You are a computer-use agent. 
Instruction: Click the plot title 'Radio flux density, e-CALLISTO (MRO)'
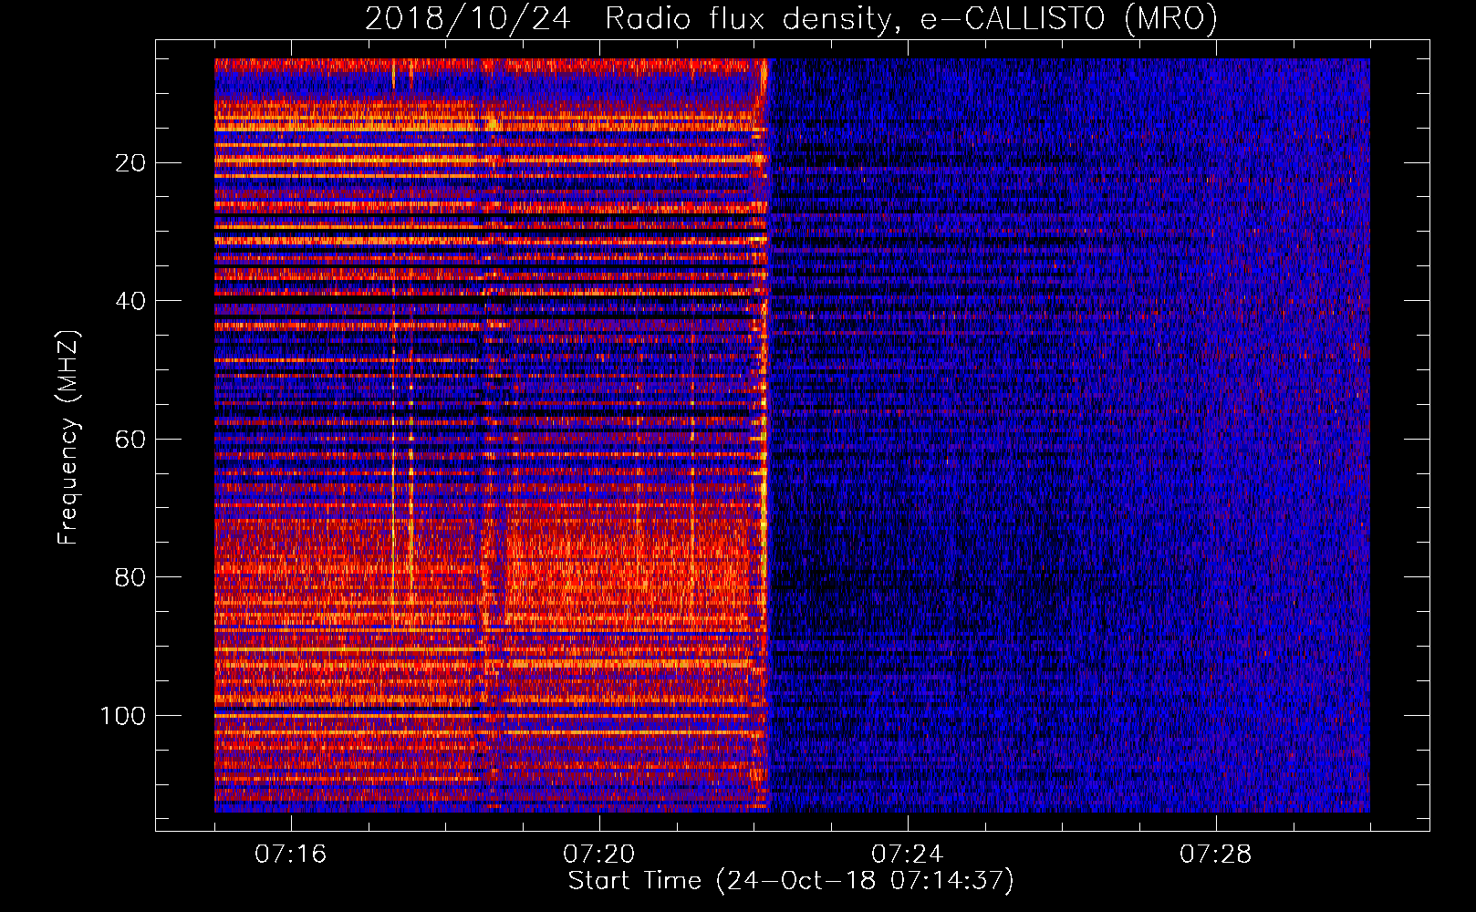pyautogui.click(x=910, y=18)
